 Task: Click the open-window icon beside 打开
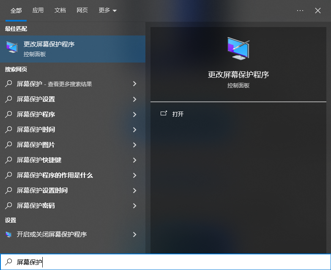(164, 114)
